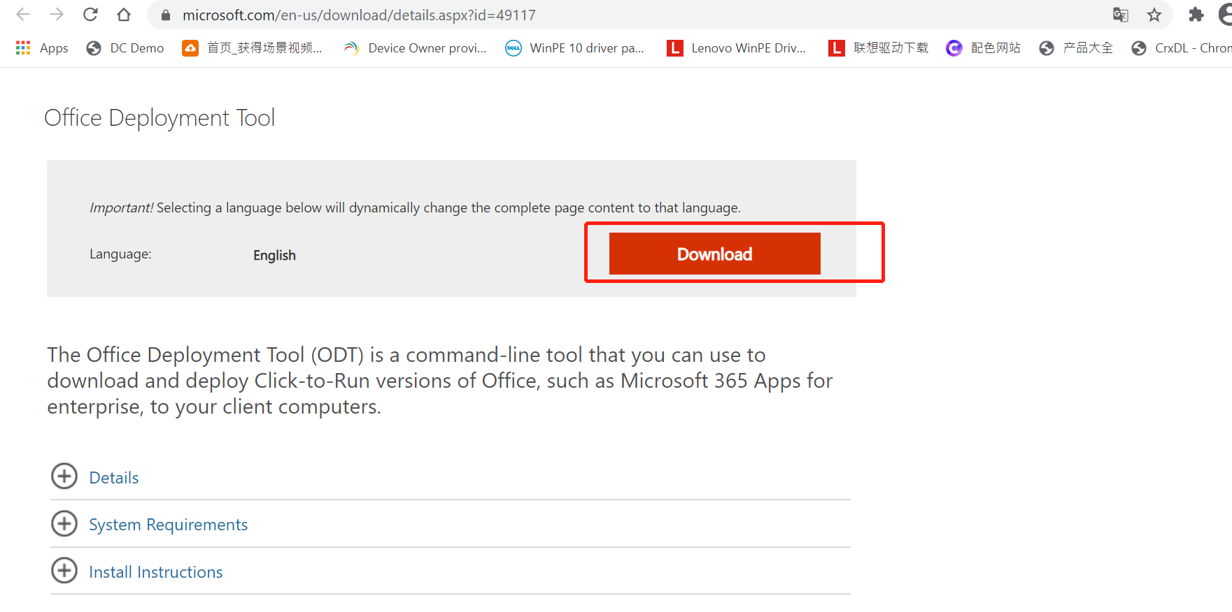Click the red Download button
The width and height of the screenshot is (1232, 612).
pyautogui.click(x=714, y=254)
